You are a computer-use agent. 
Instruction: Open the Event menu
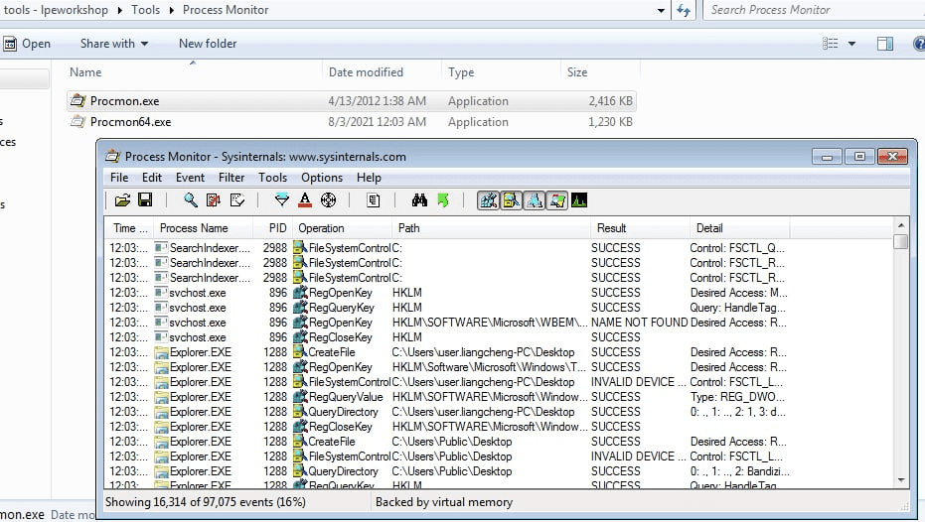pyautogui.click(x=190, y=178)
